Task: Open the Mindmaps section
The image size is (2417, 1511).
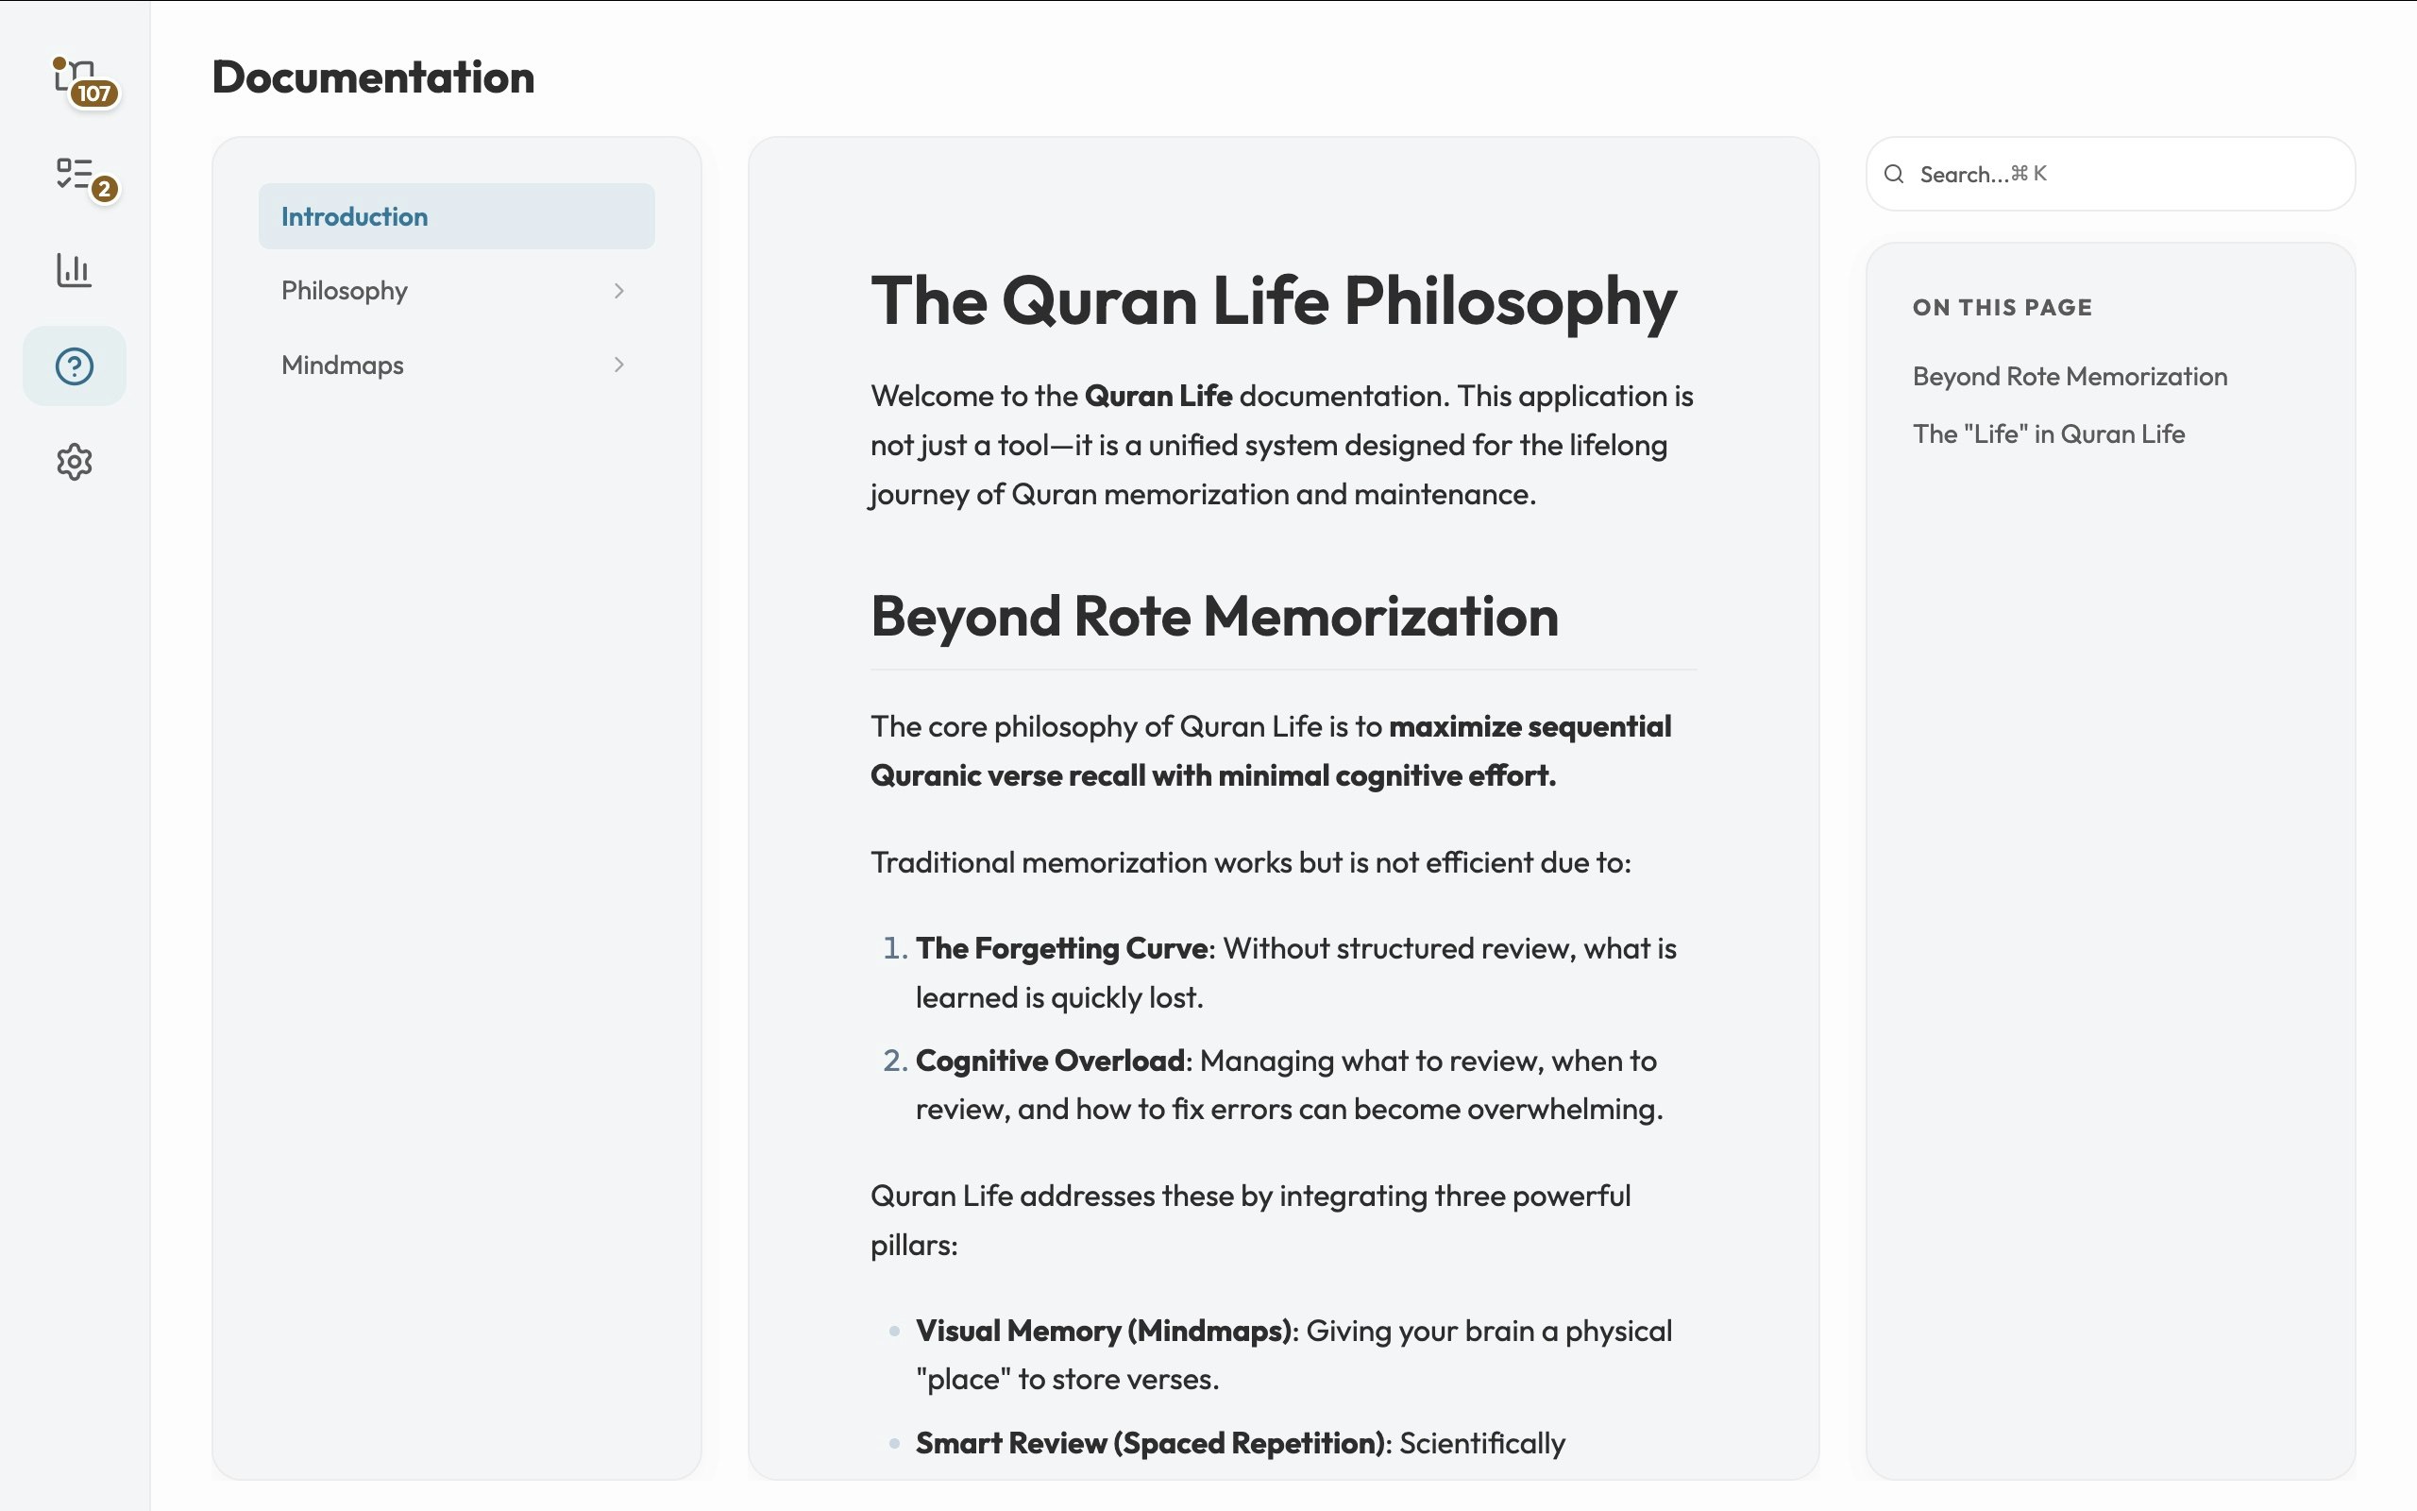Action: [x=456, y=365]
